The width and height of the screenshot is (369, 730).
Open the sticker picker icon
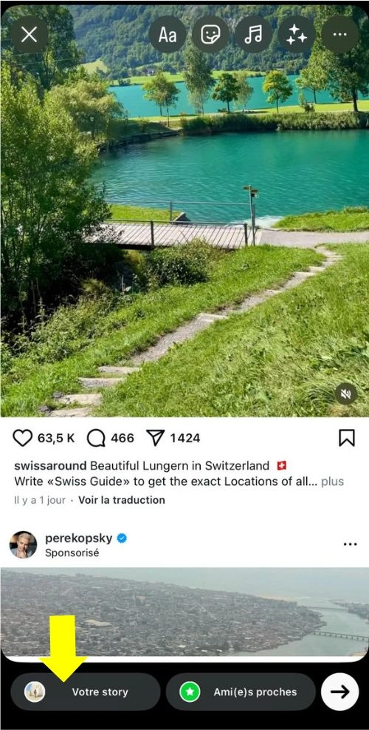(210, 35)
